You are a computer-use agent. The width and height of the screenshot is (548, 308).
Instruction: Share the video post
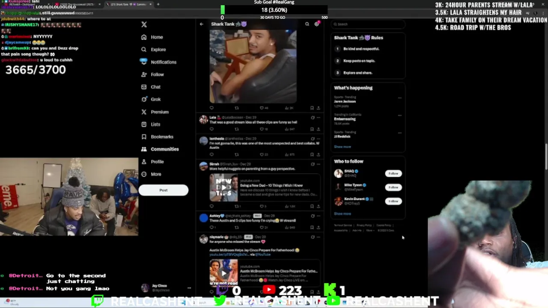click(x=319, y=108)
